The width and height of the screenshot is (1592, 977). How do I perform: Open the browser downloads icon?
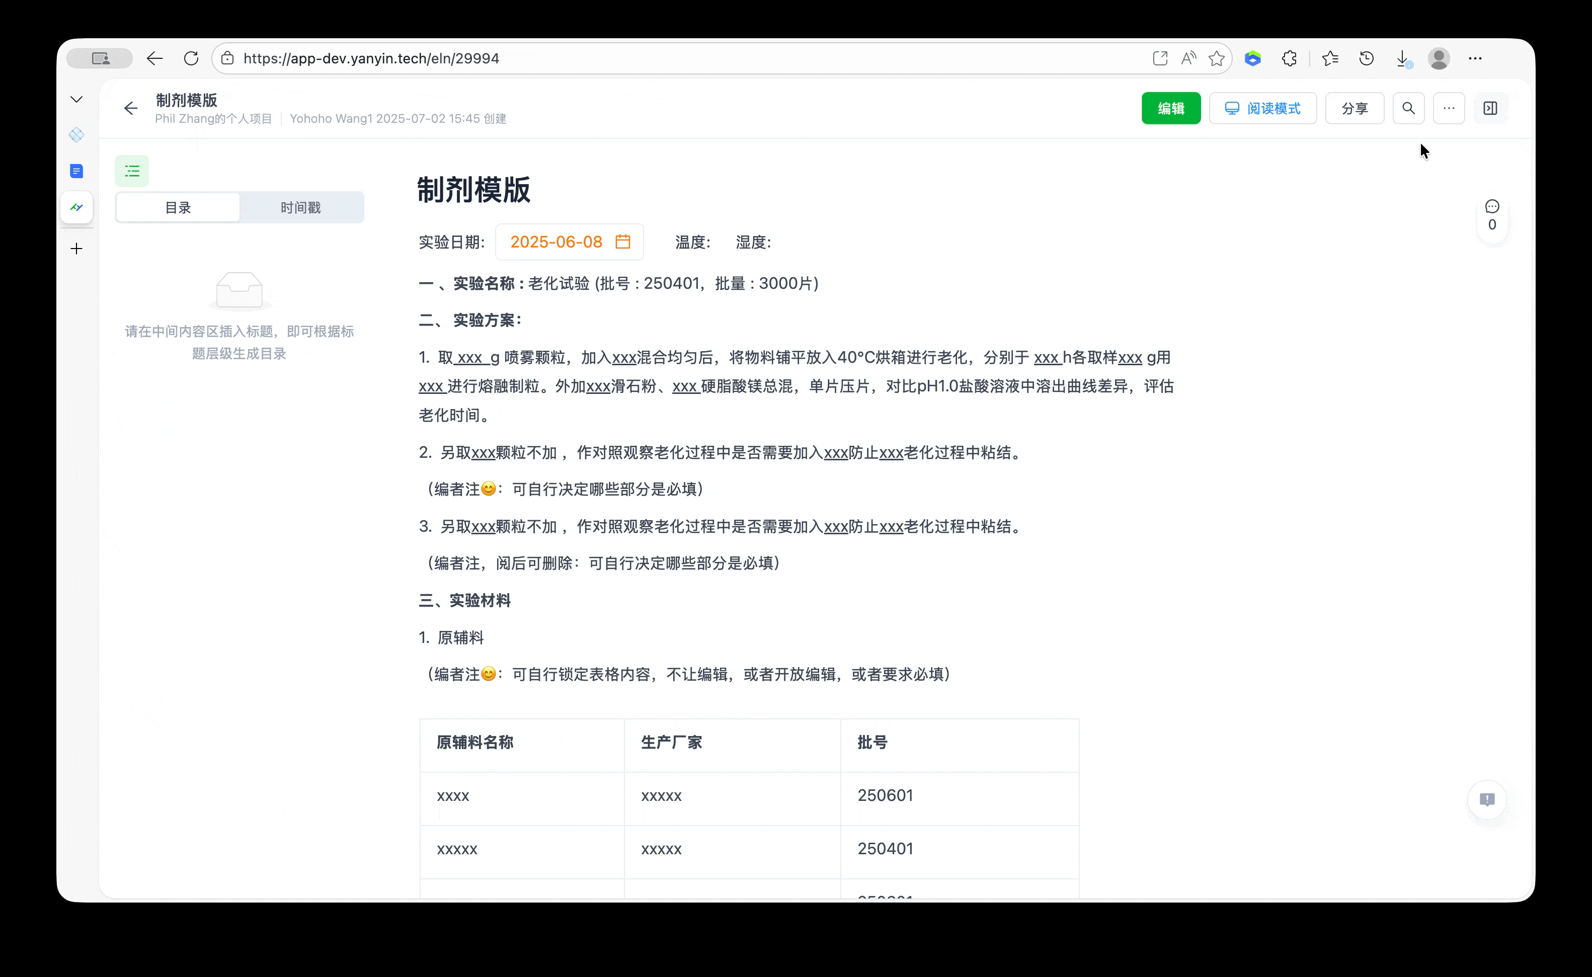tap(1402, 58)
